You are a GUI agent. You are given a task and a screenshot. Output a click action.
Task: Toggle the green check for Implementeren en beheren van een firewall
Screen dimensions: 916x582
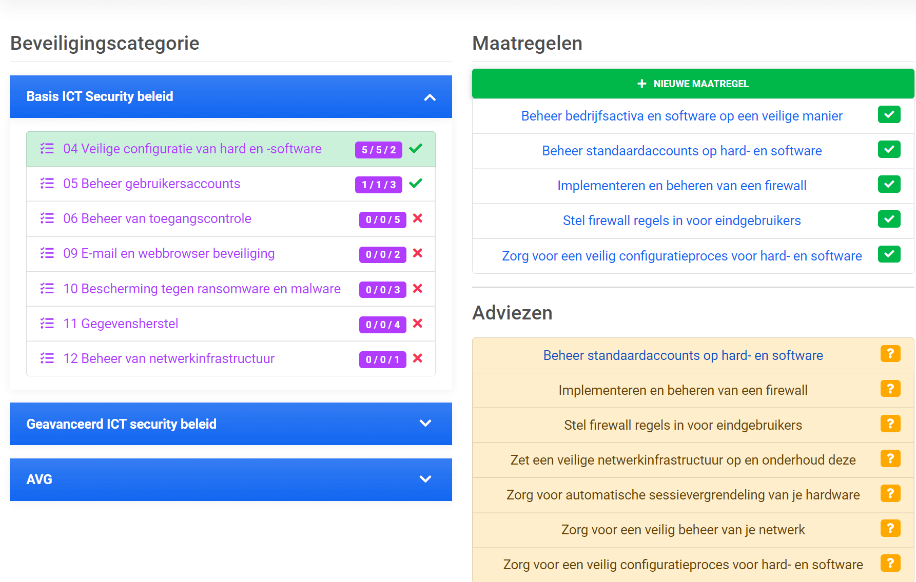point(889,184)
